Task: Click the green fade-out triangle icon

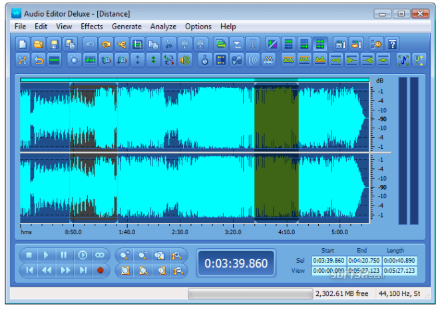Action: pos(351,60)
